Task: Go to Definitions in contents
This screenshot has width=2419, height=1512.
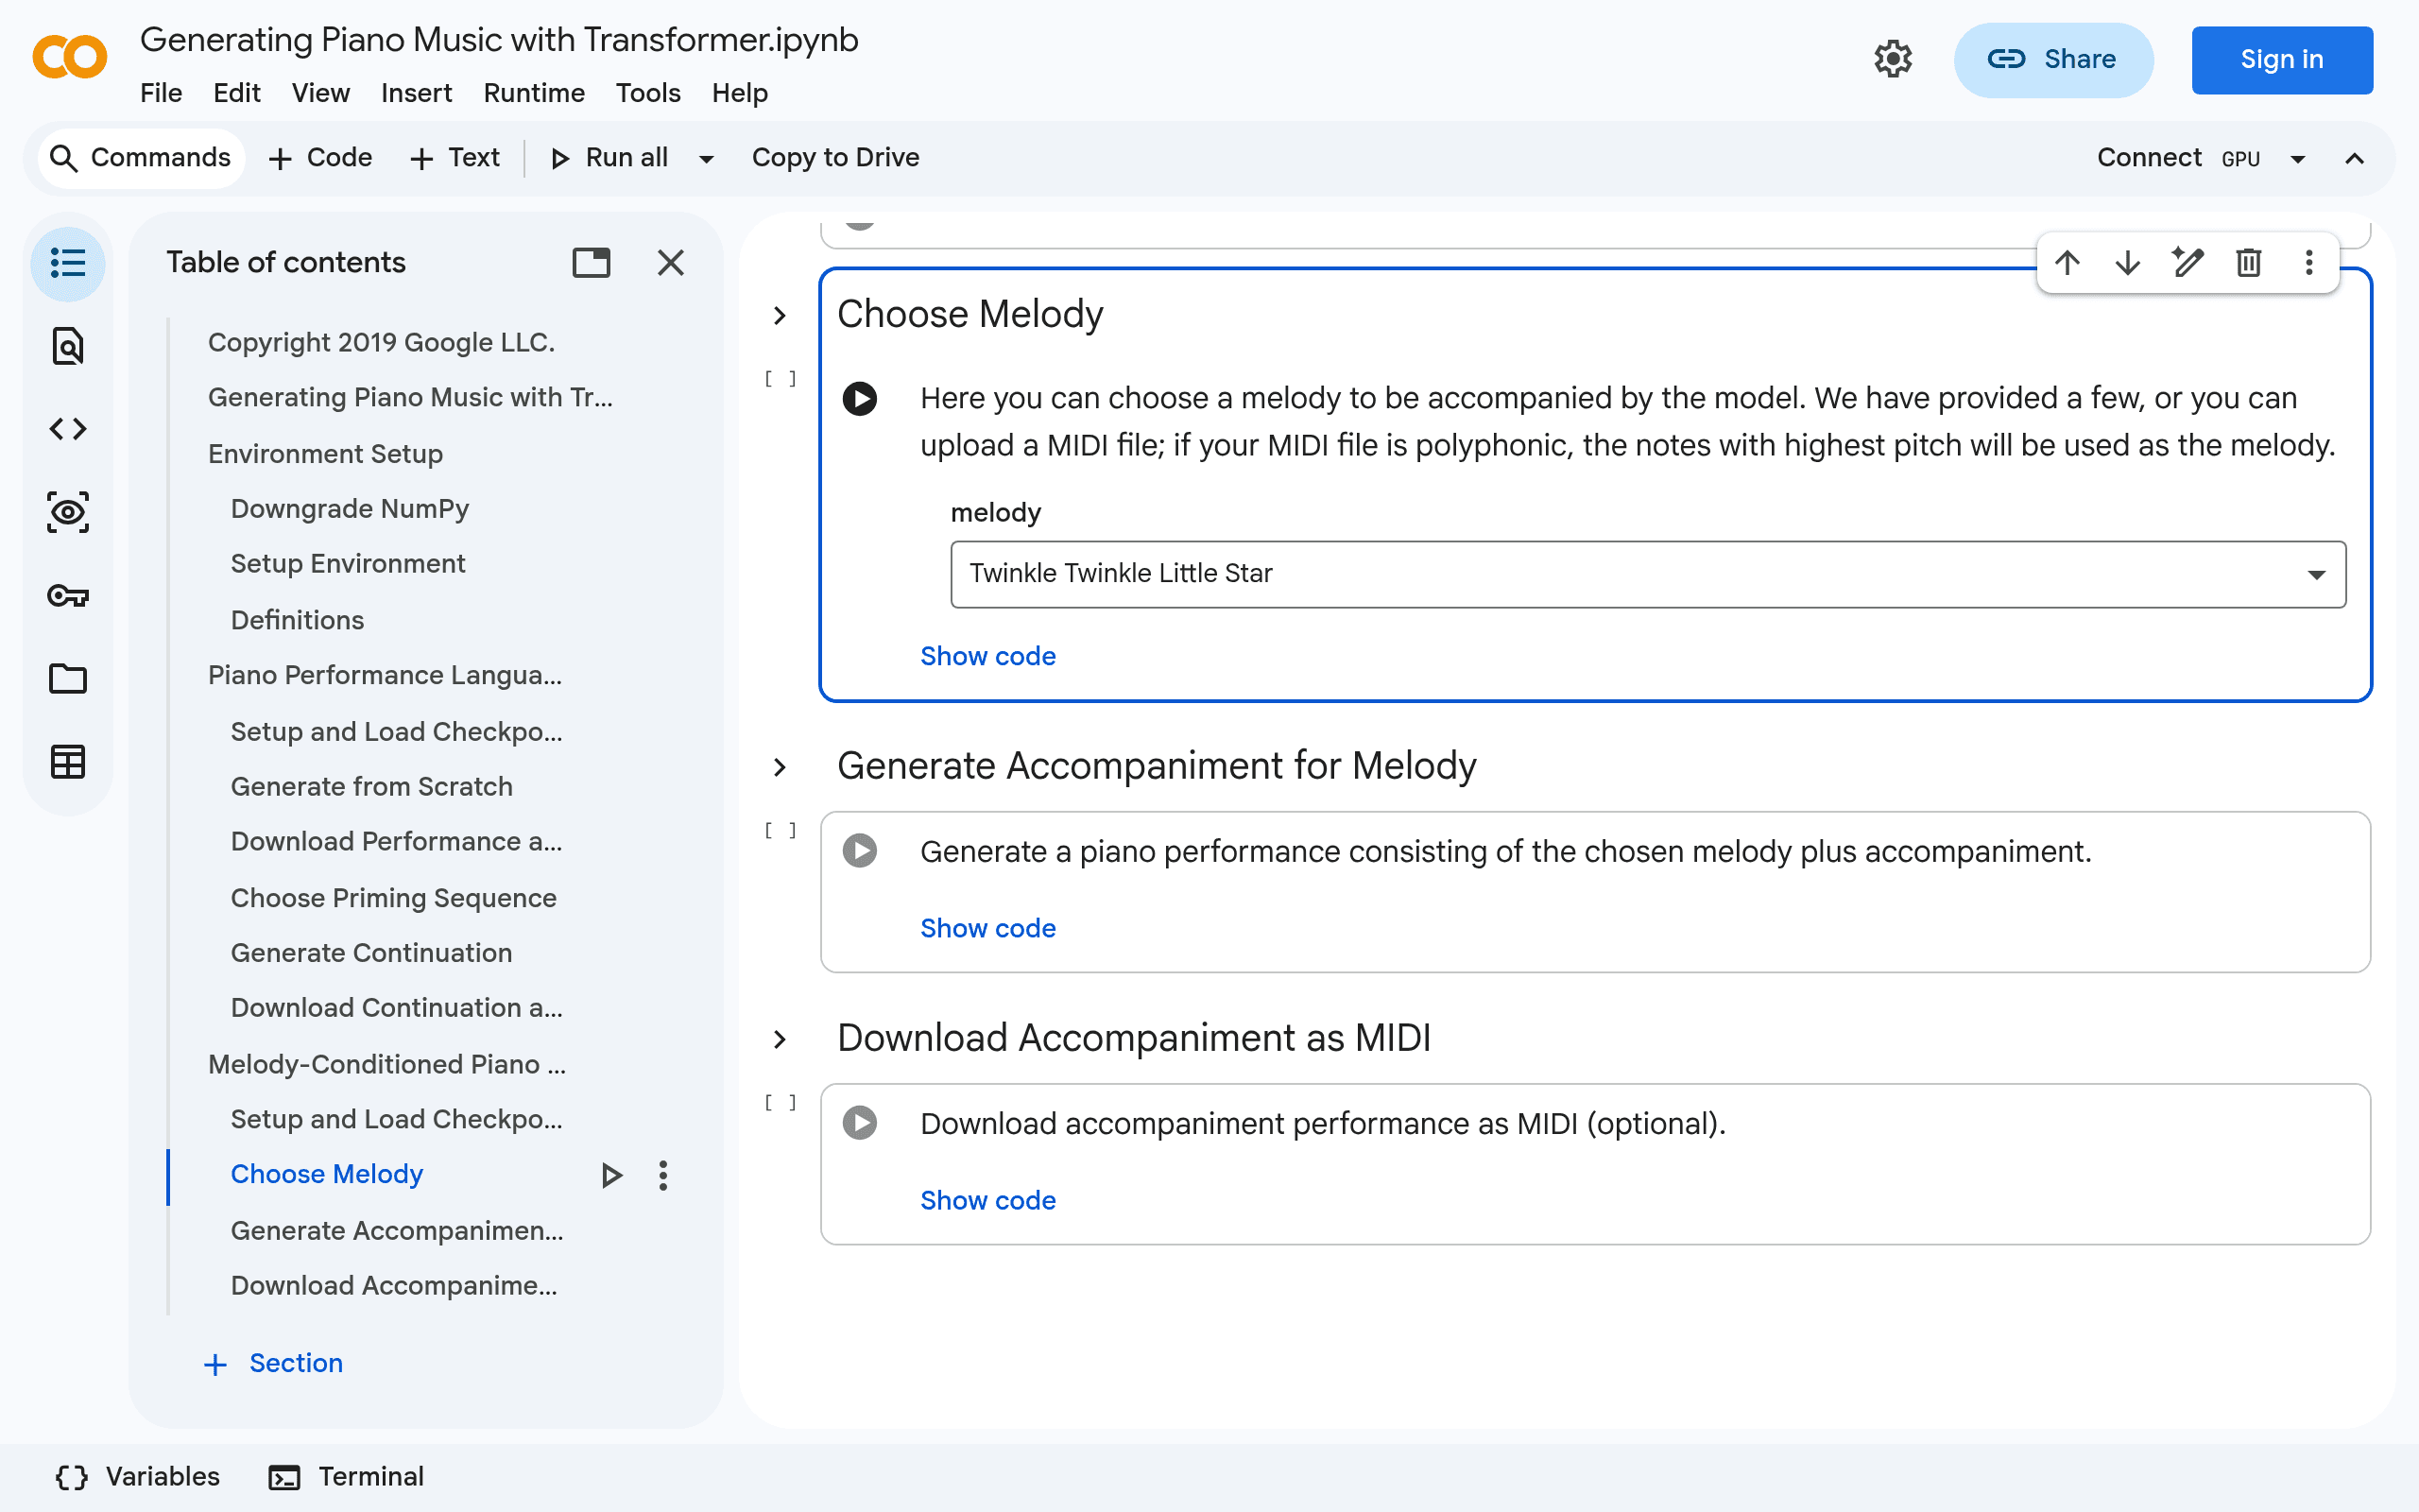Action: pyautogui.click(x=297, y=620)
